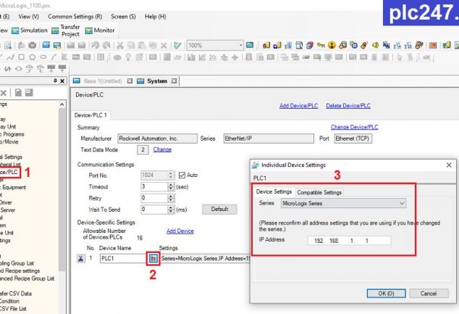
Task: Select the Polygon drawing tool
Action: click(32, 57)
